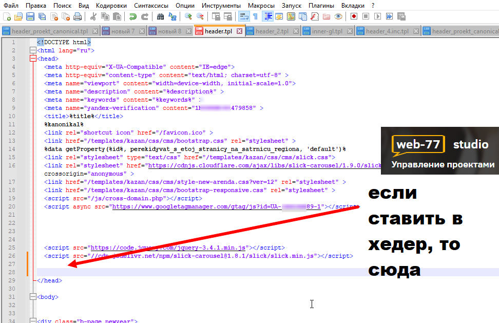The height and width of the screenshot is (323, 499).
Task: Start macro recording with red record icon
Action: tap(354, 16)
